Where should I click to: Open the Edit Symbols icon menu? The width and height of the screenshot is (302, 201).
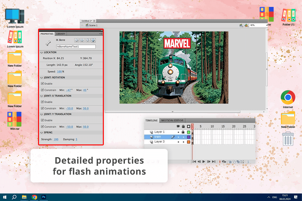pyautogui.click(x=246, y=25)
